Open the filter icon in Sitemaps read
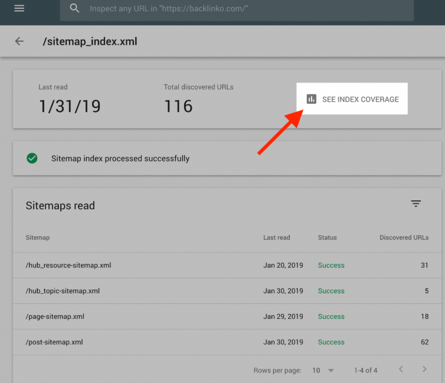Viewport: 445px width, 383px height. point(415,203)
